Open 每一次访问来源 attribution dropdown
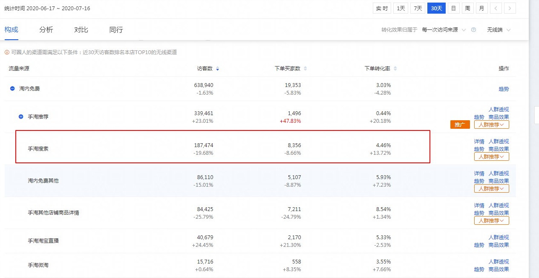This screenshot has height=278, width=539. pyautogui.click(x=444, y=30)
